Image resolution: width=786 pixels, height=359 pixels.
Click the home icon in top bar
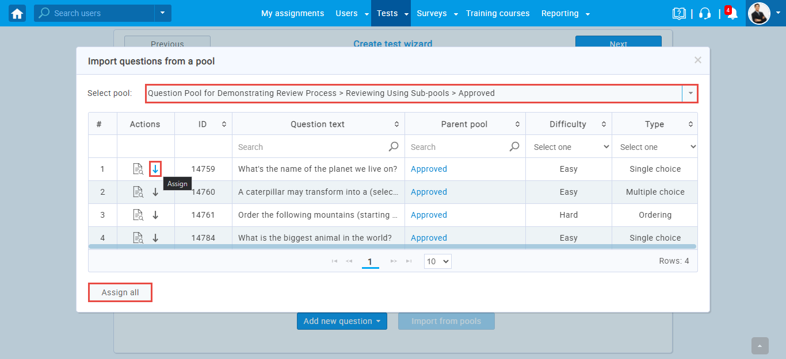17,13
